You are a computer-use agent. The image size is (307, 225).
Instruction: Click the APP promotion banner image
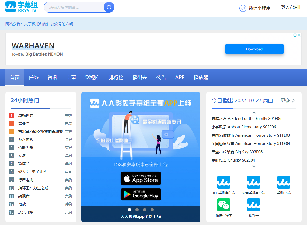(141, 149)
